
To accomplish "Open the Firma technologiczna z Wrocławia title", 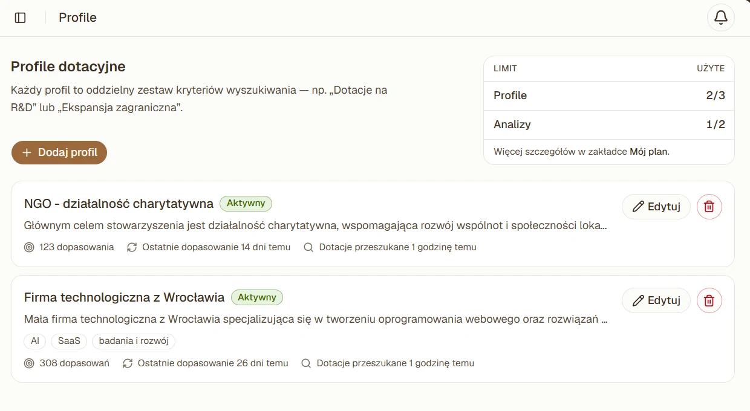I will (124, 297).
